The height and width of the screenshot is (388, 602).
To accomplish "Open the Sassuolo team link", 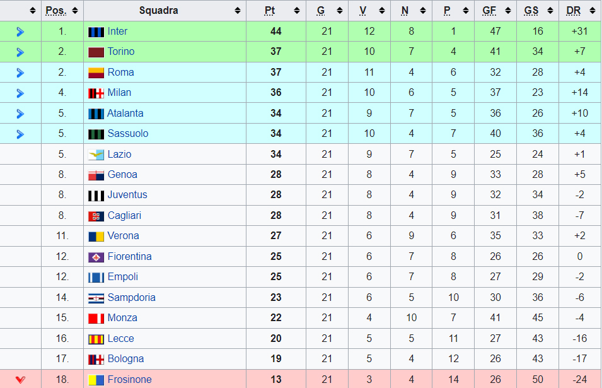I will tap(128, 134).
